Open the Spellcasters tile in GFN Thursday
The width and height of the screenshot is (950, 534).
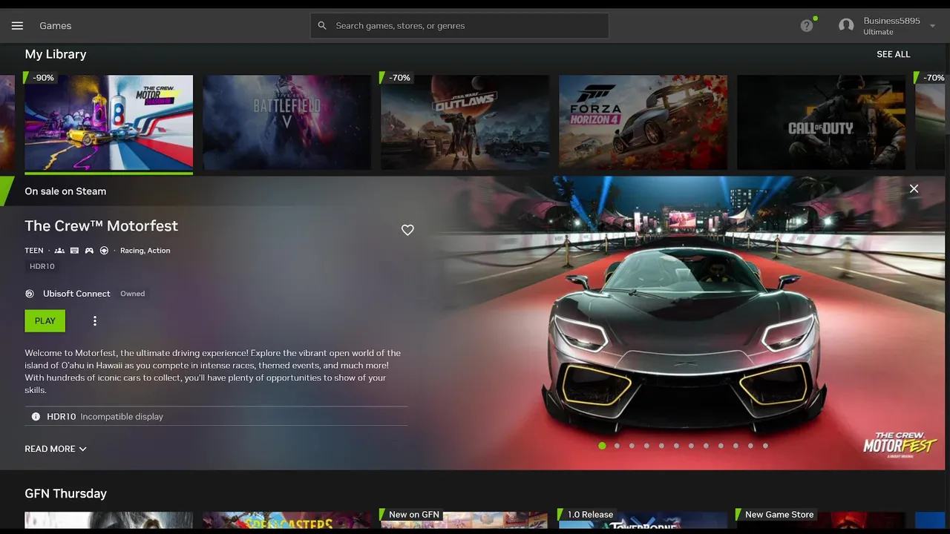[x=286, y=520]
